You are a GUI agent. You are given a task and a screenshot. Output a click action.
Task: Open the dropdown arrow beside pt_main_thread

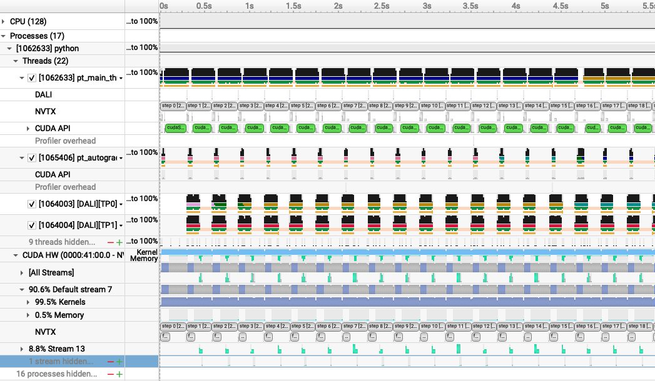(121, 78)
